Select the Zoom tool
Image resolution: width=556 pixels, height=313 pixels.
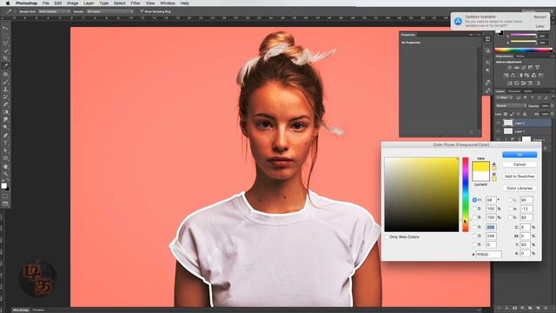point(5,174)
